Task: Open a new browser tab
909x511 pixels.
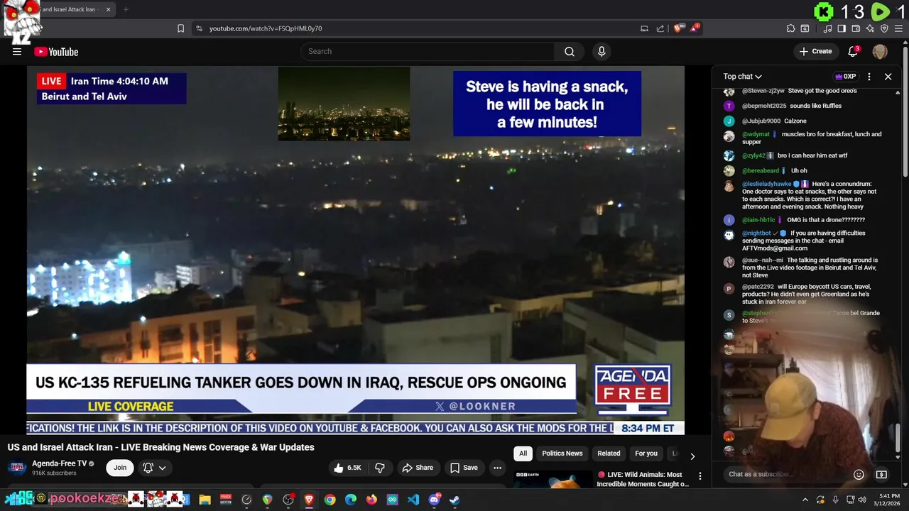Action: tap(126, 9)
